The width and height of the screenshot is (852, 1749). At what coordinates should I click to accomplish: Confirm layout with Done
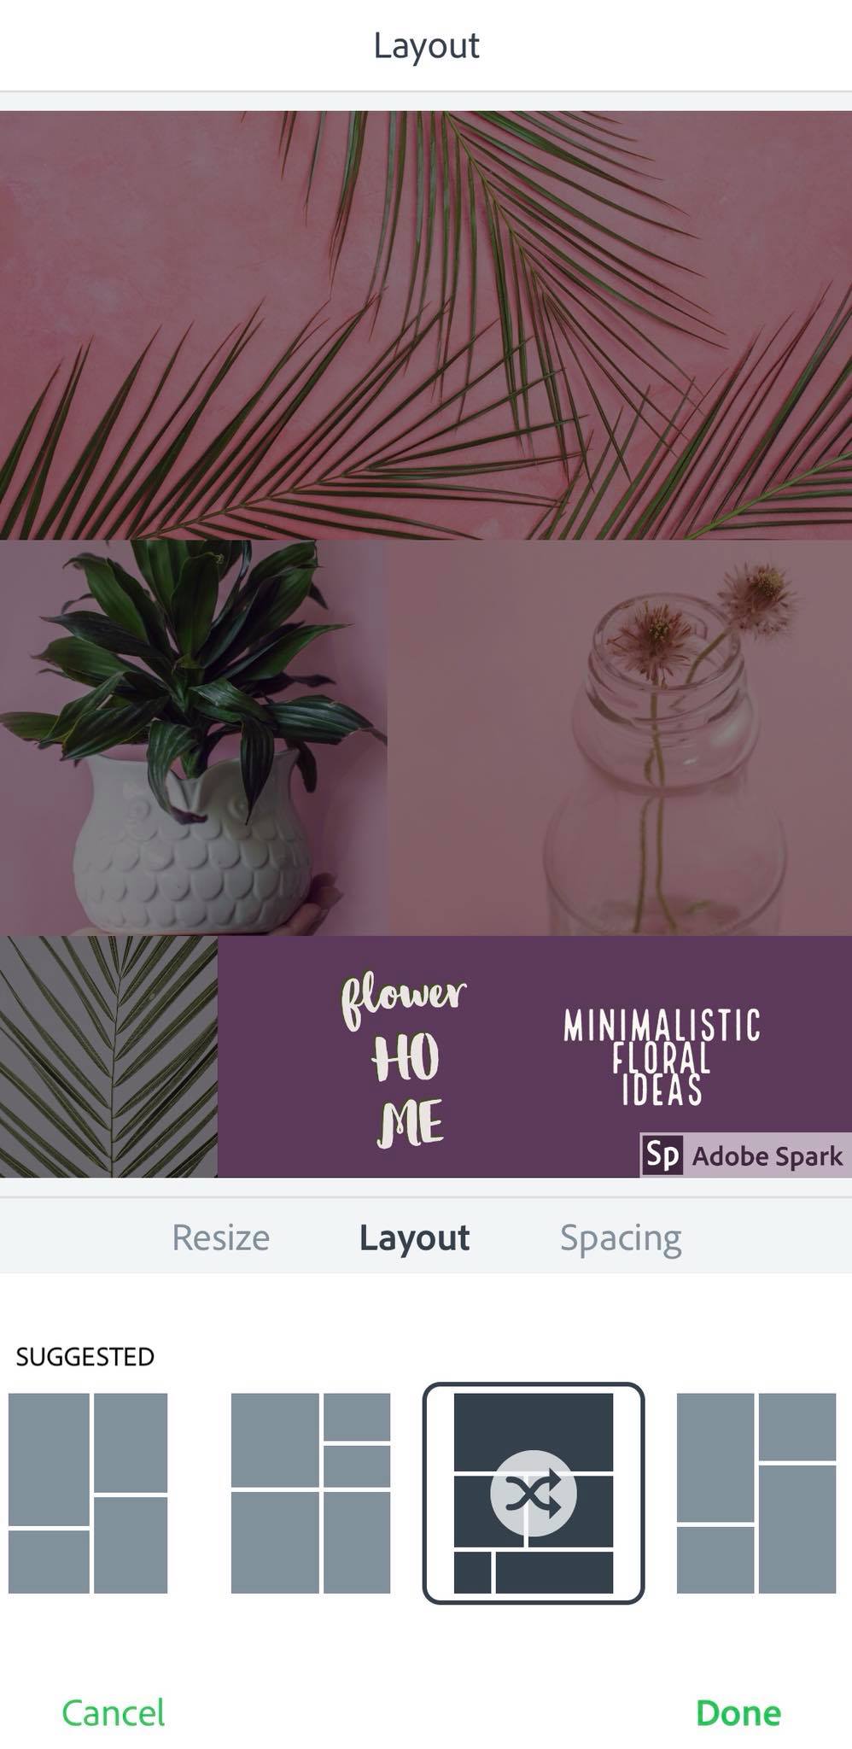738,1713
